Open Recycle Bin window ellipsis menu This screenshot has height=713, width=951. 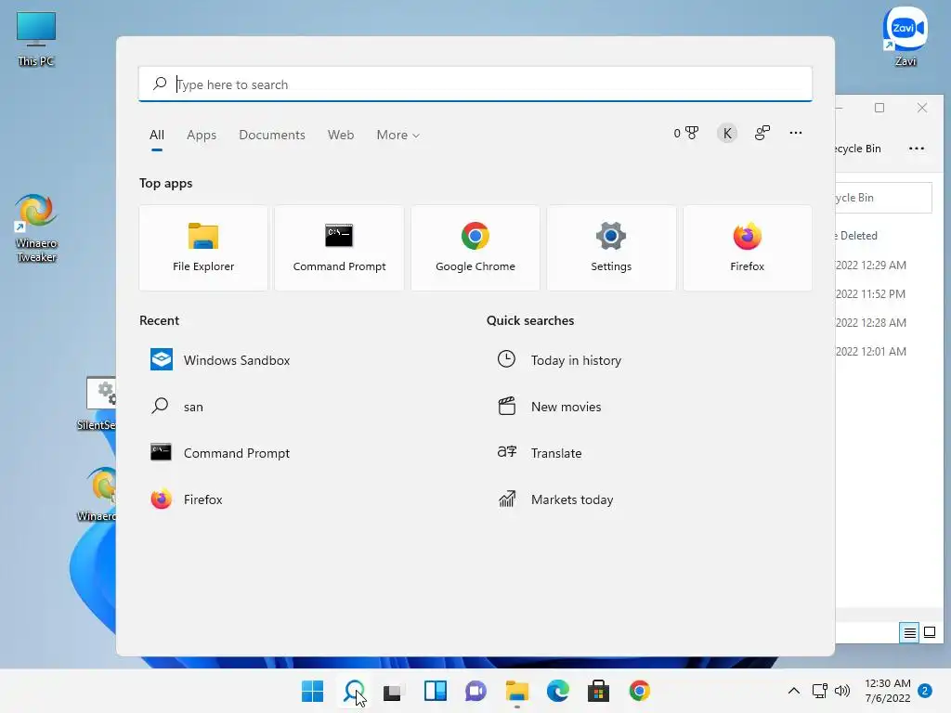point(917,149)
